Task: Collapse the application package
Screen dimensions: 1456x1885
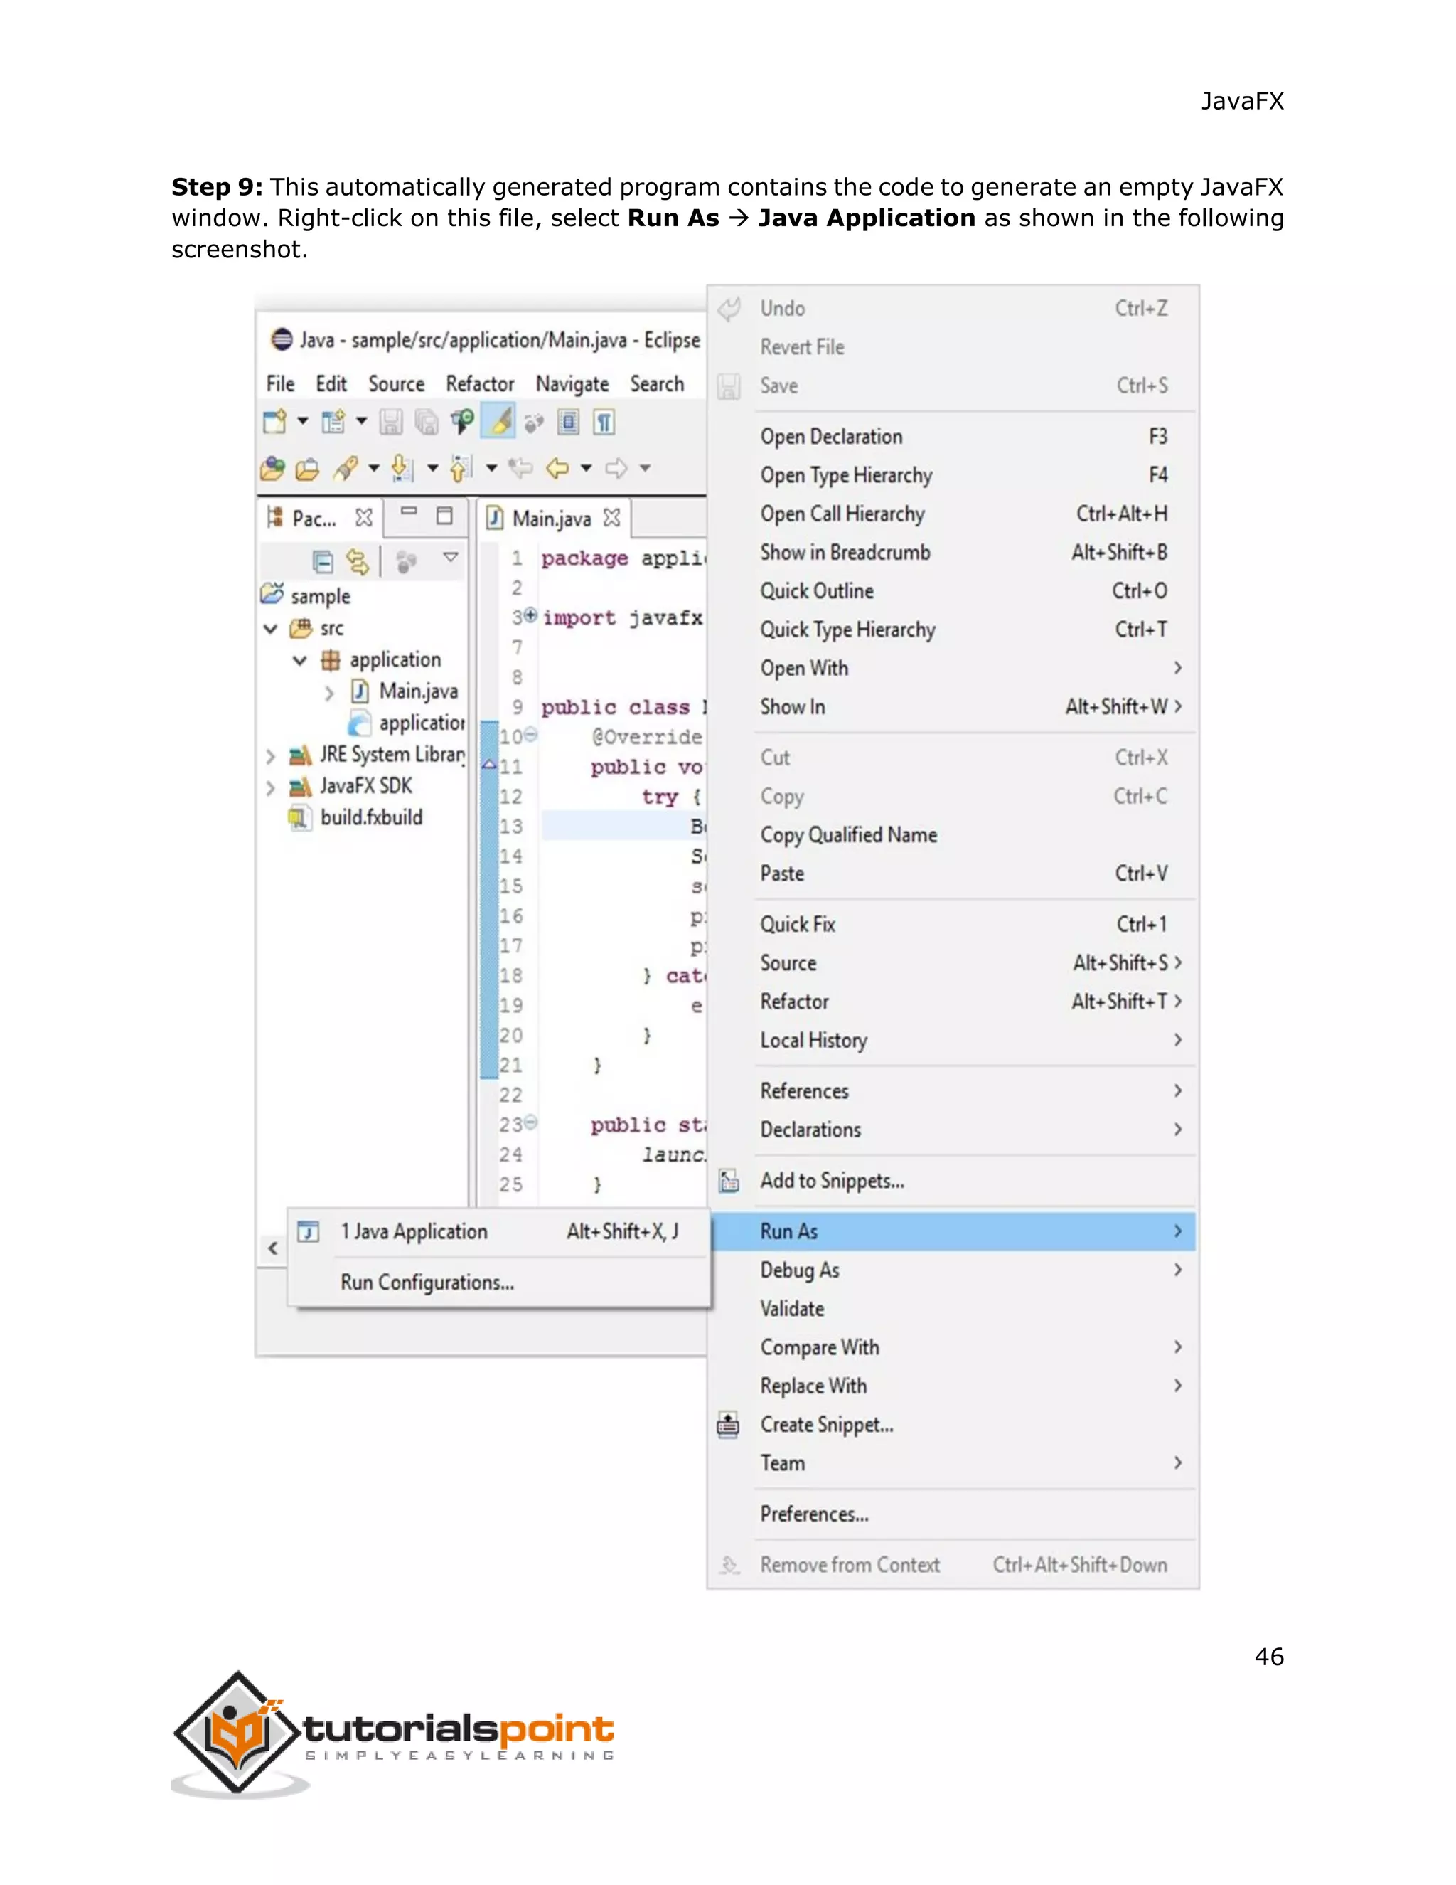Action: 299,660
